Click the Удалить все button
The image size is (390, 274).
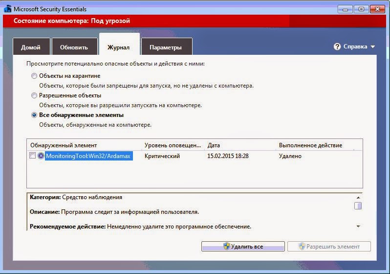point(243,246)
